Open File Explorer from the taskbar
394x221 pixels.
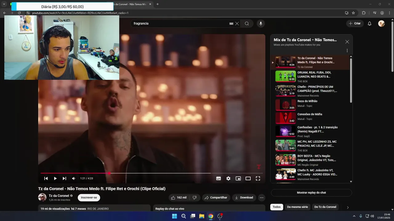[x=202, y=216]
